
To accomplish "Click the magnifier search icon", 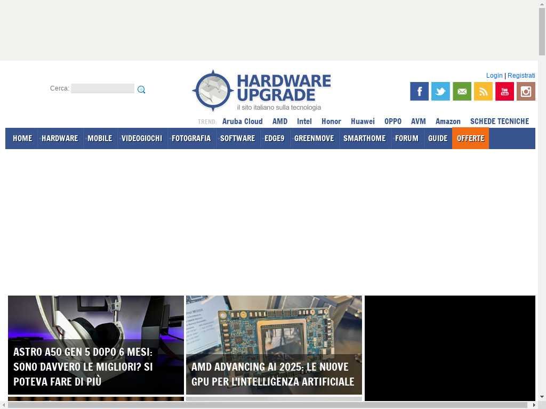I will (x=141, y=89).
